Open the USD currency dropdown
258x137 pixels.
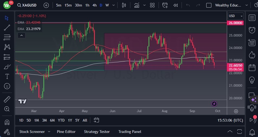click(x=235, y=16)
